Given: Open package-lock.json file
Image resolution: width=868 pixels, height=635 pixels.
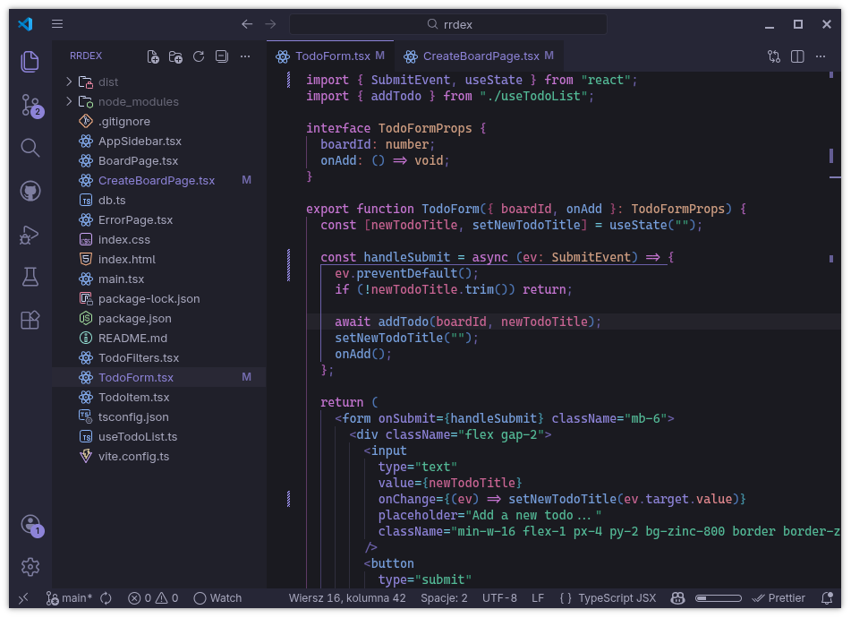Looking at the screenshot, I should coord(159,298).
